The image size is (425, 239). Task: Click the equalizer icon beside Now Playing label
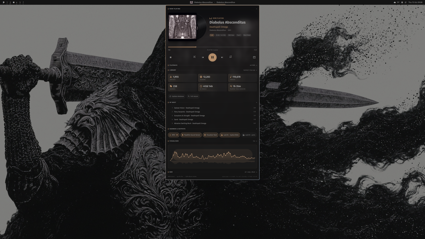coord(211,18)
